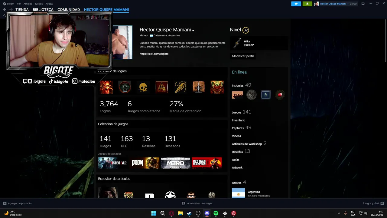Open Administrar descargas

click(197, 203)
